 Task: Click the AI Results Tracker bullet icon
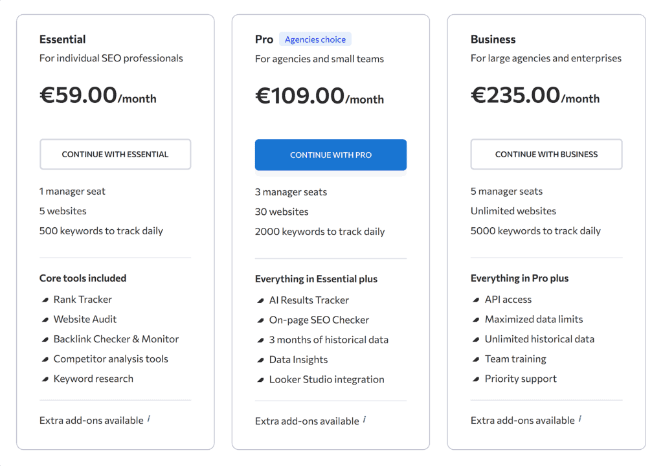pos(260,300)
